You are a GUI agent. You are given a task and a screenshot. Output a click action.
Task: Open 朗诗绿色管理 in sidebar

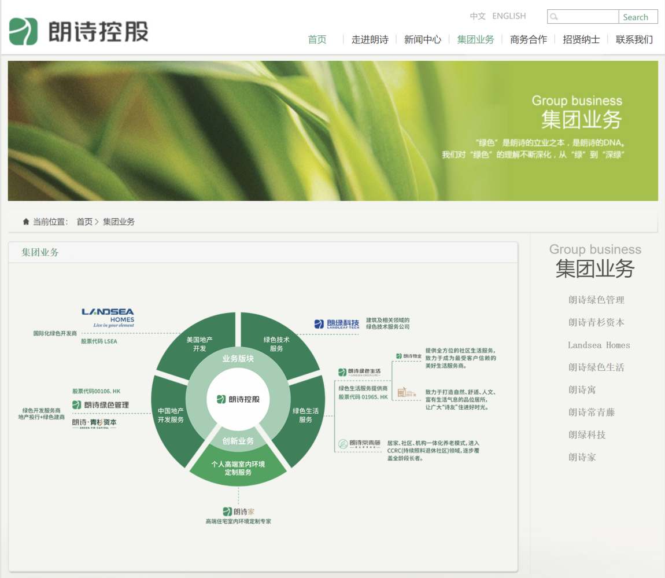coord(596,300)
